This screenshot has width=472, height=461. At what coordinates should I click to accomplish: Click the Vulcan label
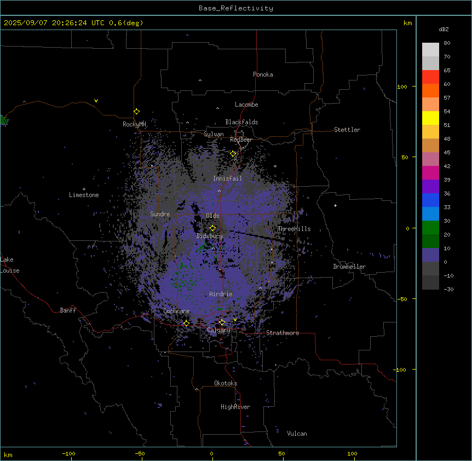pos(297,434)
